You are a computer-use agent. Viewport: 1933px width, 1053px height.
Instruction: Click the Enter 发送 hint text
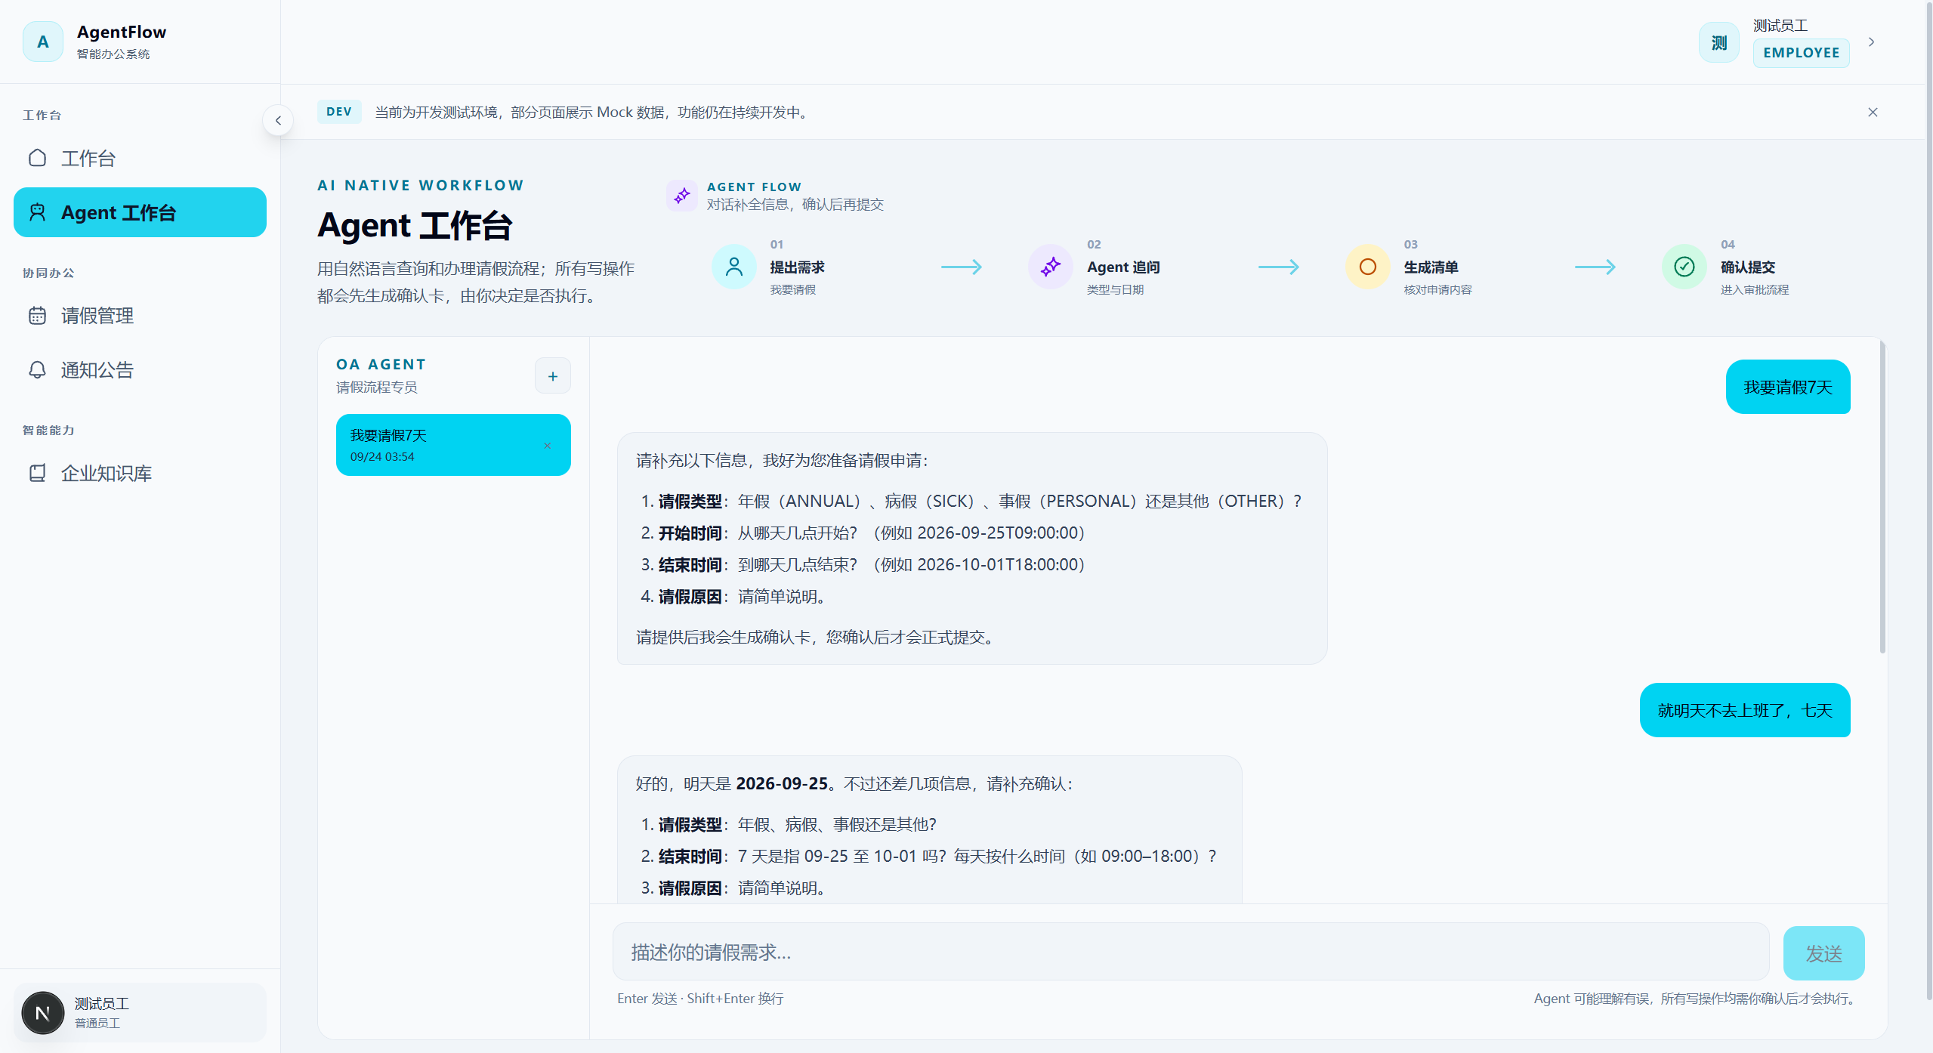700,999
